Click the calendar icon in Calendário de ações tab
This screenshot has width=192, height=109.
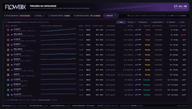[x=75, y=16]
